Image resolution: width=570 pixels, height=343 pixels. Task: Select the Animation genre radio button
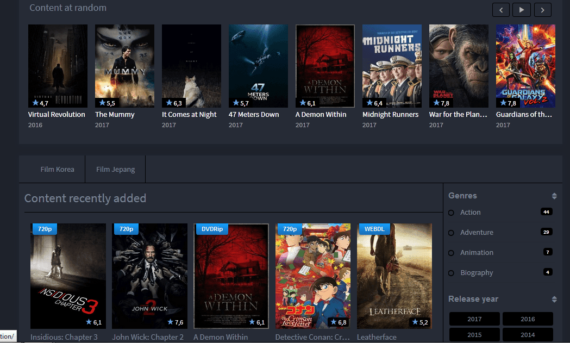tap(451, 253)
